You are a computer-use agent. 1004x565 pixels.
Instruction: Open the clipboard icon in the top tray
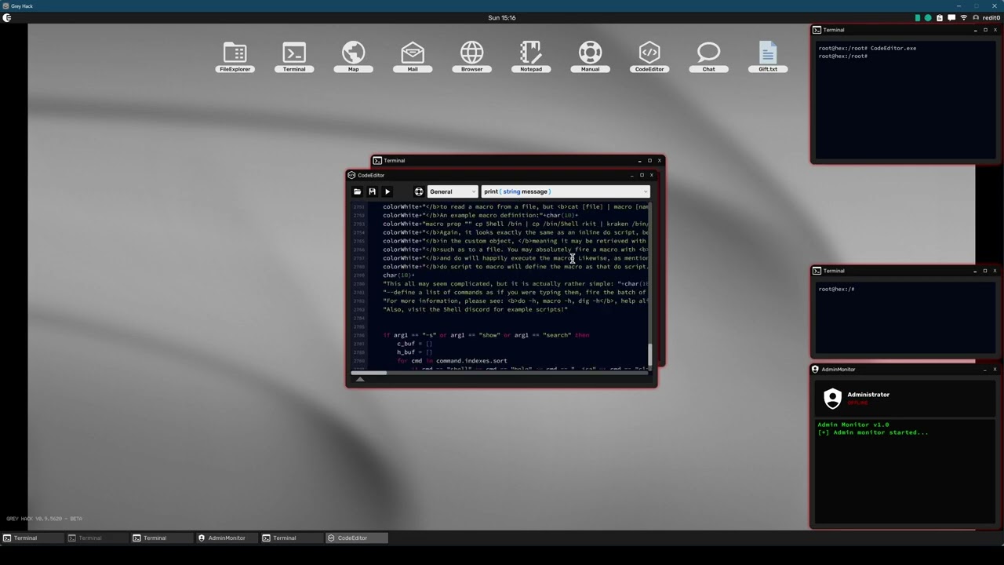pyautogui.click(x=940, y=17)
